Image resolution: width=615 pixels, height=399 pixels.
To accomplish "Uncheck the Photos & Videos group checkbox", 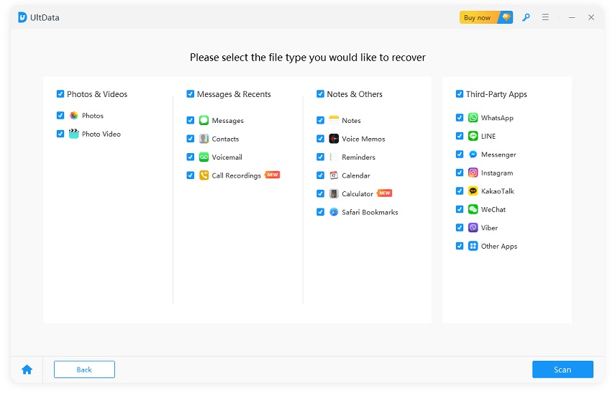I will point(60,94).
